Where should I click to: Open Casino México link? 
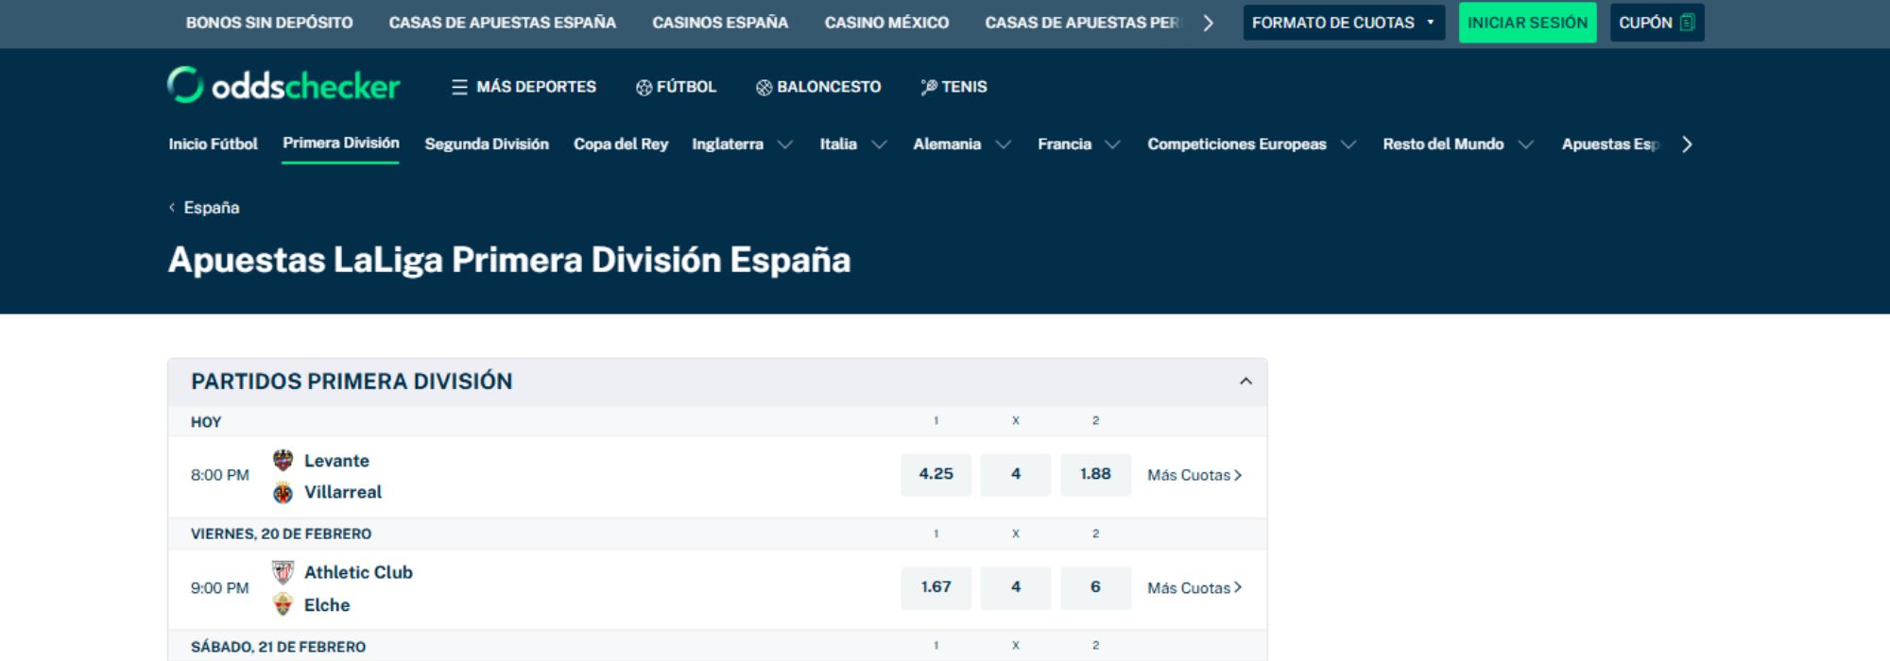[886, 23]
